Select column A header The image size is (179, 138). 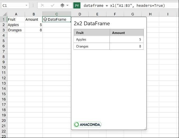coord(16,14)
